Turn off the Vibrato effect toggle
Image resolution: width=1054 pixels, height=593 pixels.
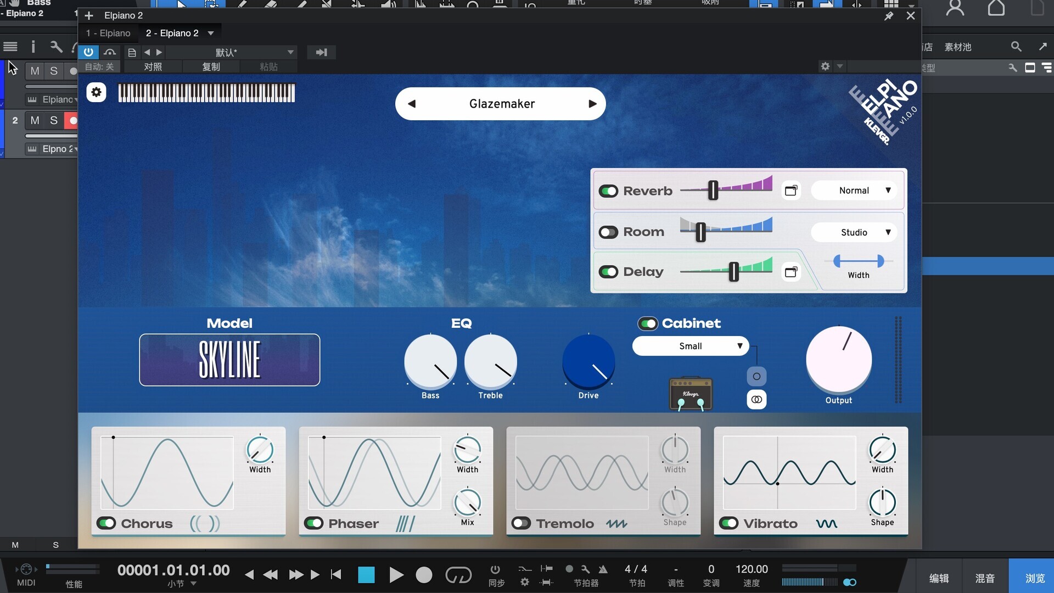pos(729,523)
